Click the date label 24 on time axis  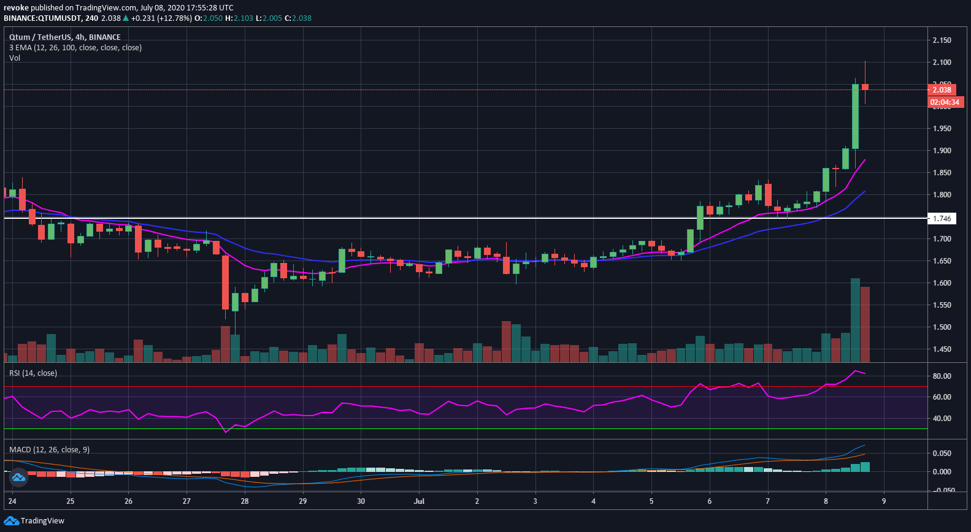[12, 501]
